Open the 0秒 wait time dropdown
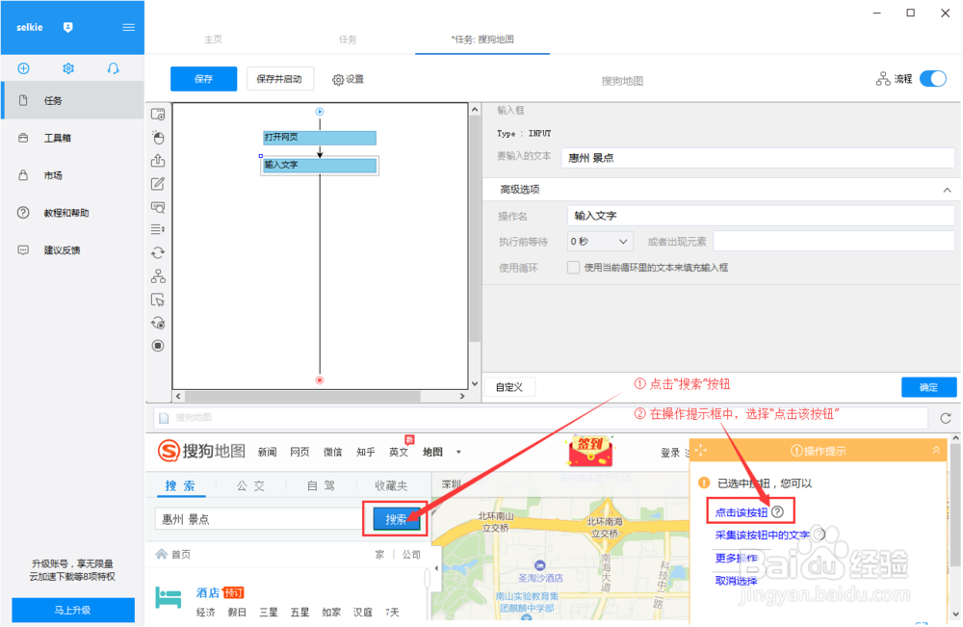 [x=598, y=241]
